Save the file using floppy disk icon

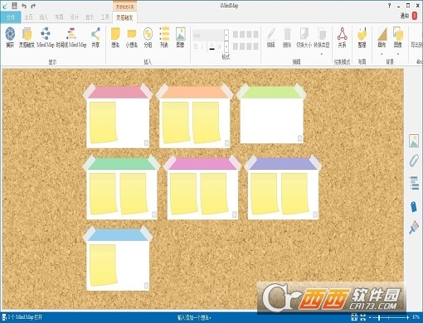click(x=15, y=6)
